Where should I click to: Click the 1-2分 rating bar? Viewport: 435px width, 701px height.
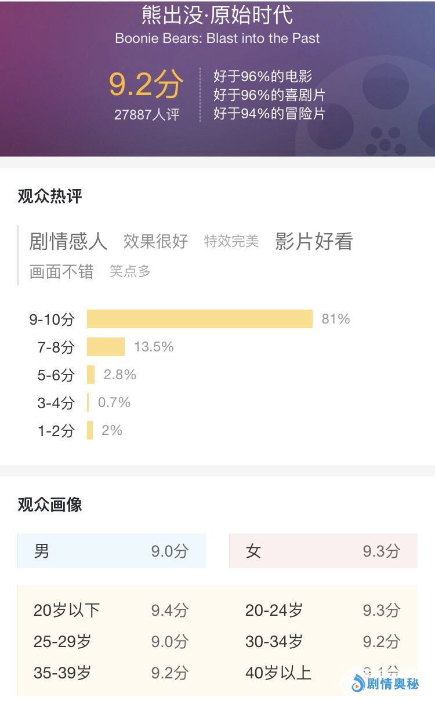90,430
